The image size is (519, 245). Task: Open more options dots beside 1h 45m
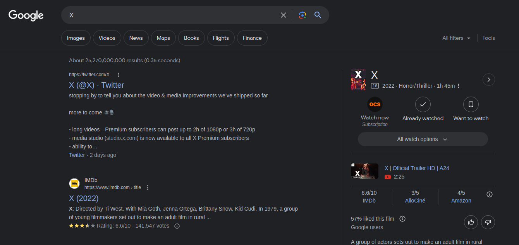pyautogui.click(x=459, y=86)
